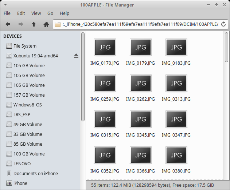Open the parent folder with the up arrow
Viewport: 230px width, 190px height.
(34, 24)
